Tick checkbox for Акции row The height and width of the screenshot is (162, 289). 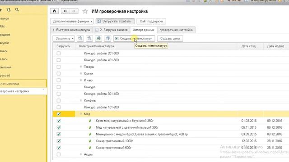tap(59, 154)
